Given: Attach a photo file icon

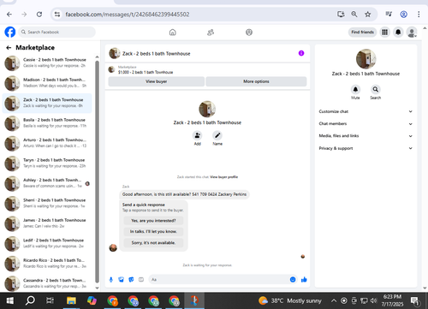Looking at the screenshot, I should [121, 280].
